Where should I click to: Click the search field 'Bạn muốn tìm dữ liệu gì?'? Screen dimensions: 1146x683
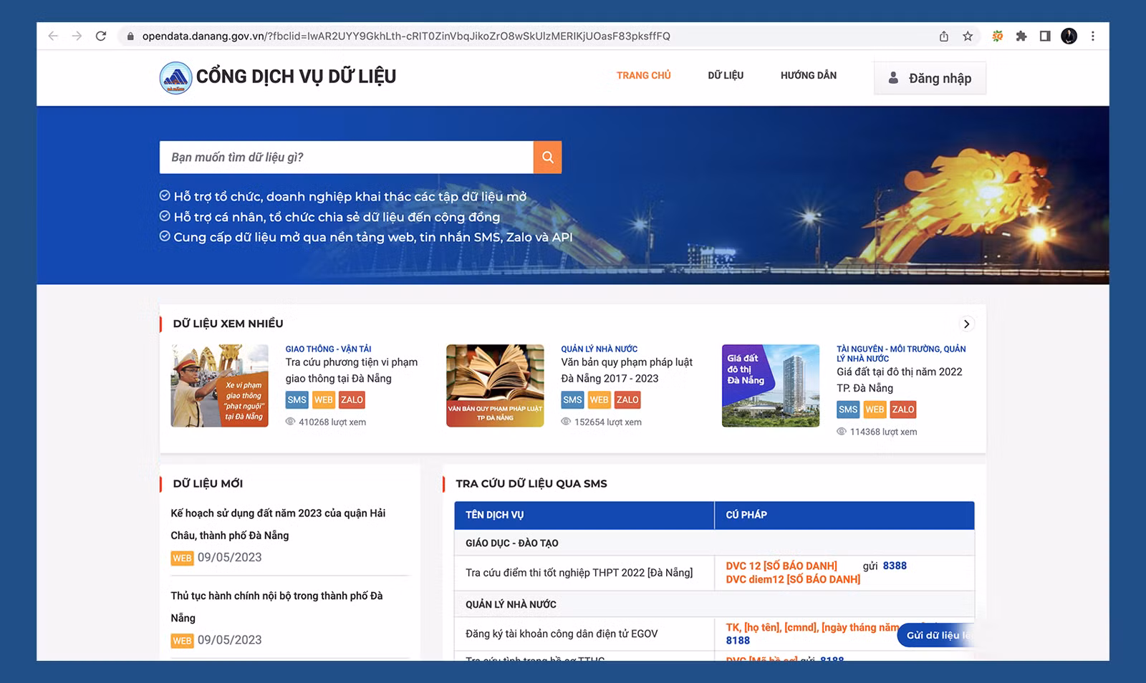pyautogui.click(x=346, y=158)
